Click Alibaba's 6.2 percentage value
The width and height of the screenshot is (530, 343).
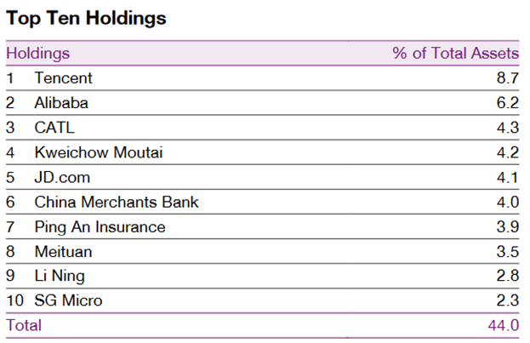[x=508, y=103]
